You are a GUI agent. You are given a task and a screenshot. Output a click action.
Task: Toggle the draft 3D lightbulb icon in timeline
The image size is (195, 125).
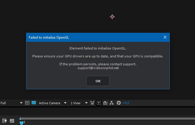pyautogui.click(x=4, y=121)
